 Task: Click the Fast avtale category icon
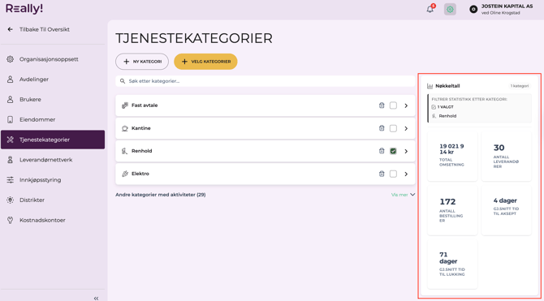click(125, 105)
